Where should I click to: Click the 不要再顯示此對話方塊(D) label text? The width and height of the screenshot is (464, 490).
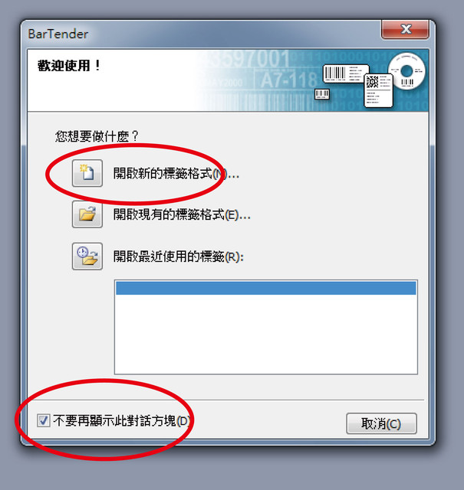(121, 421)
